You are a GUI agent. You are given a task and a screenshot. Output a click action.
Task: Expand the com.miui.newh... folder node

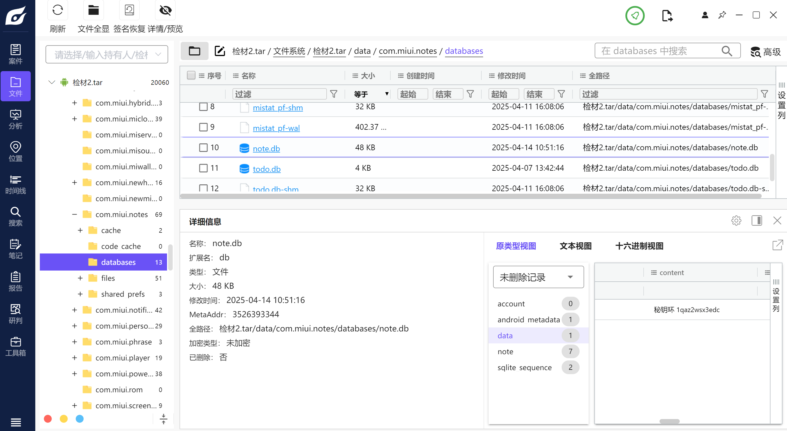(x=74, y=183)
